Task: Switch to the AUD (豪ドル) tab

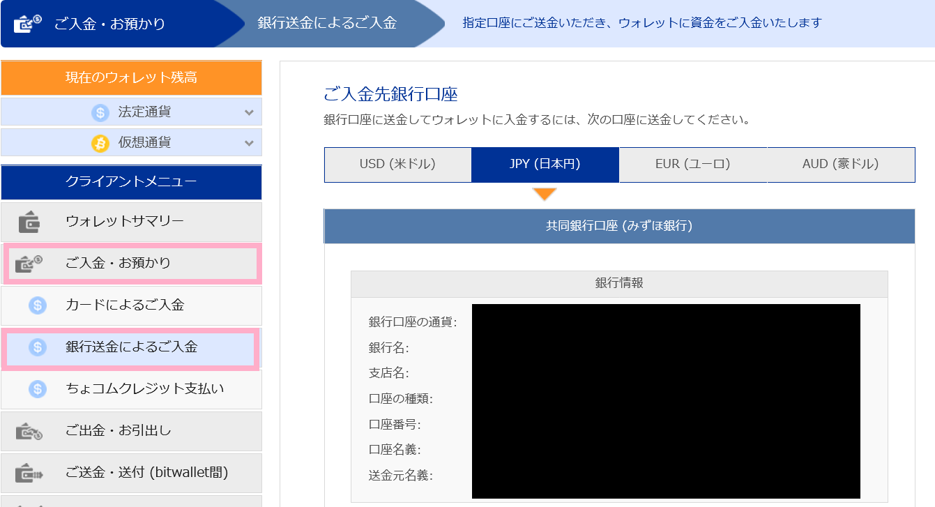Action: click(841, 165)
